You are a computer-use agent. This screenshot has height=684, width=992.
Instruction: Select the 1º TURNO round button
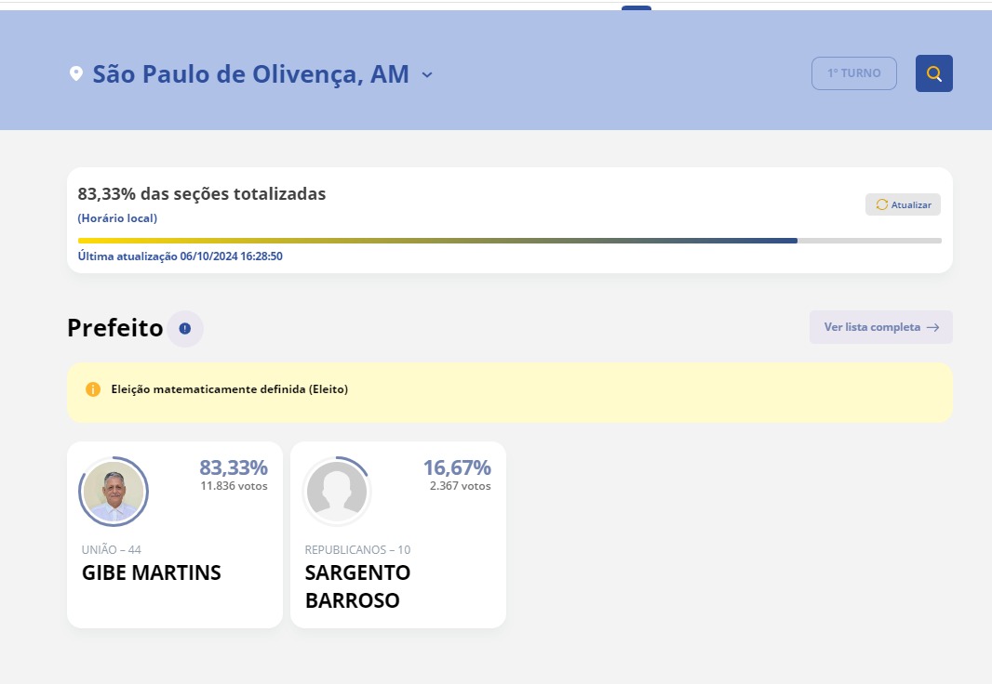pos(854,73)
